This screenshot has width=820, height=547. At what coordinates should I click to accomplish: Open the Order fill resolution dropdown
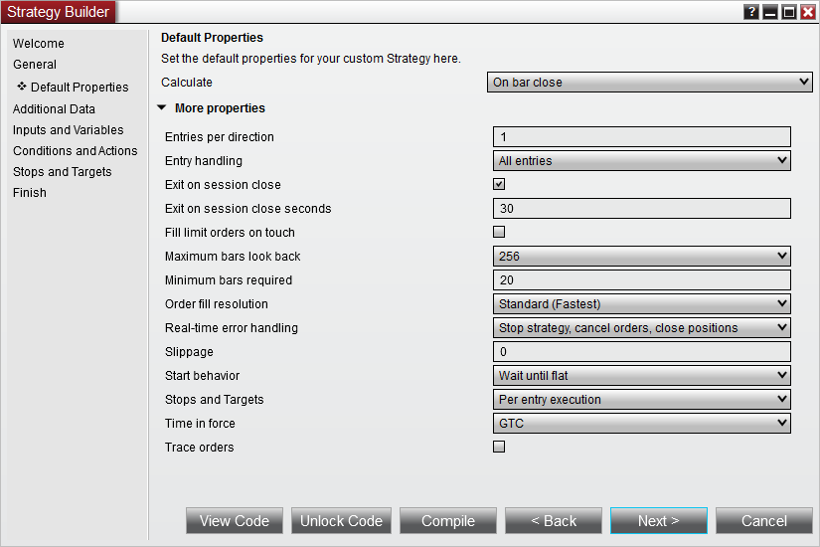642,304
